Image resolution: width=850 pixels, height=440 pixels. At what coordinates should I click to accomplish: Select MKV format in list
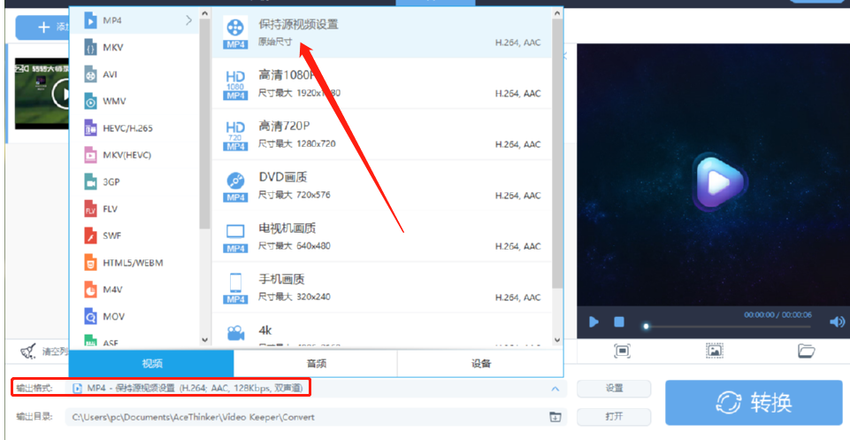click(x=134, y=48)
